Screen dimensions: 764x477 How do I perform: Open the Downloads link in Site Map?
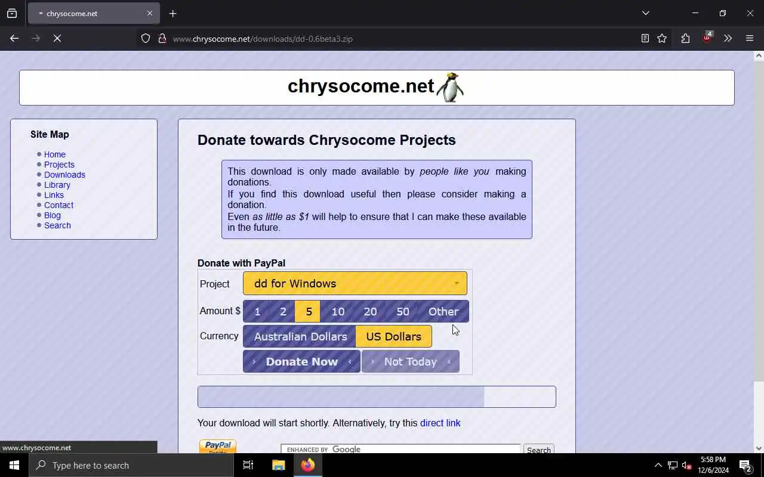64,175
